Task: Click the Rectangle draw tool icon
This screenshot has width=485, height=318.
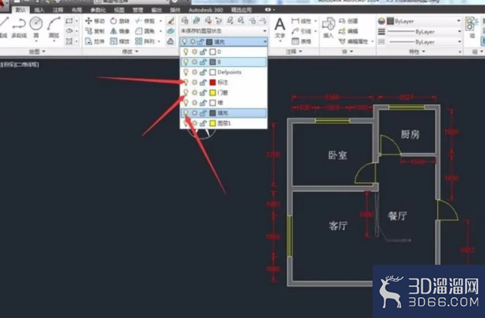Action: (x=69, y=21)
